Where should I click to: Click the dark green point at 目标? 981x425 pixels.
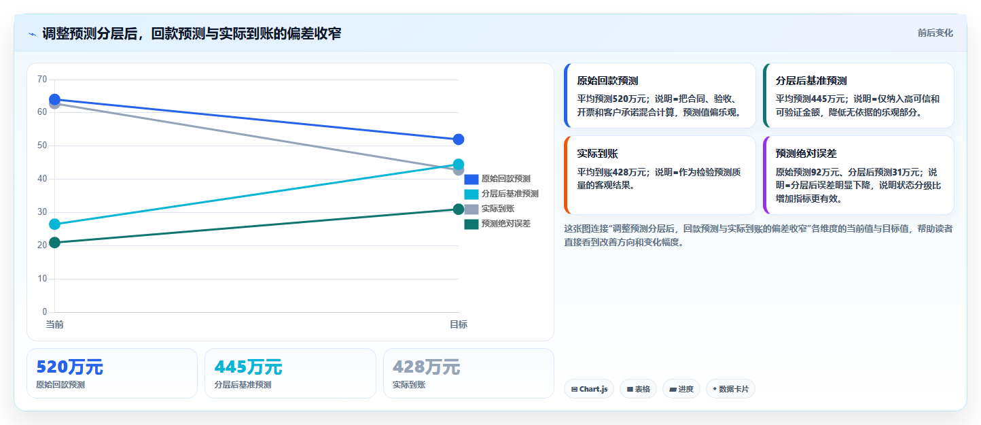[x=459, y=209]
